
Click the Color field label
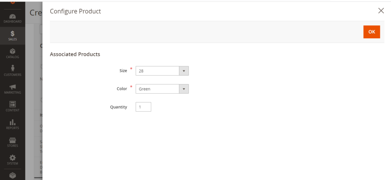(x=122, y=89)
